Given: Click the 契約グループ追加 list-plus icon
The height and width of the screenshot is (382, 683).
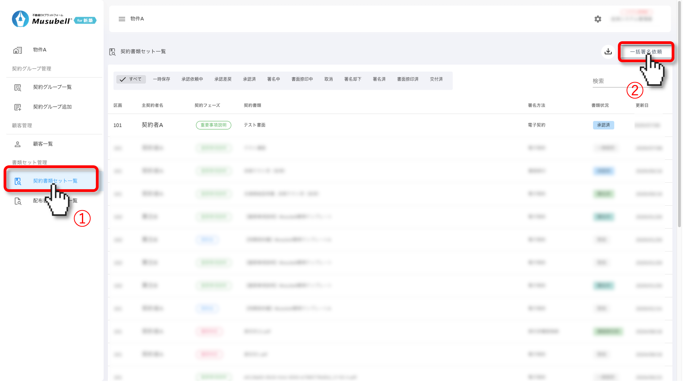Looking at the screenshot, I should pos(18,107).
